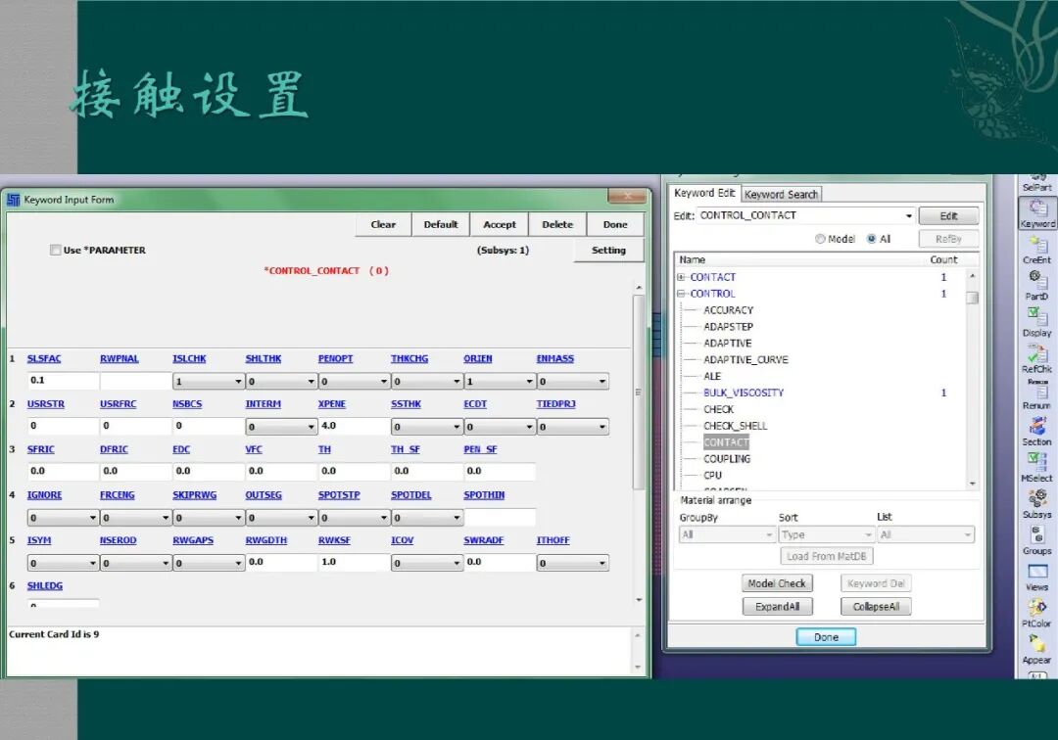Select the All radio button
This screenshot has width=1058, height=740.
click(x=871, y=239)
